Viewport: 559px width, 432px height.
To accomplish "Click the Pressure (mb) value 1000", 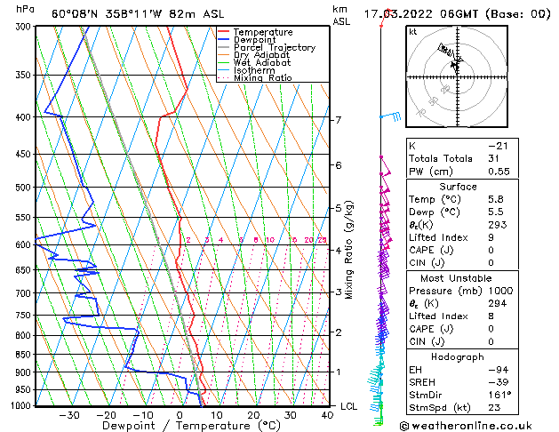I will 500,291.
